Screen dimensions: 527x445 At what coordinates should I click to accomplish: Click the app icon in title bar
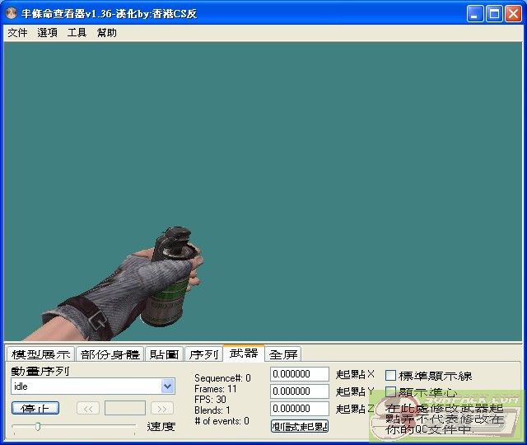click(12, 14)
